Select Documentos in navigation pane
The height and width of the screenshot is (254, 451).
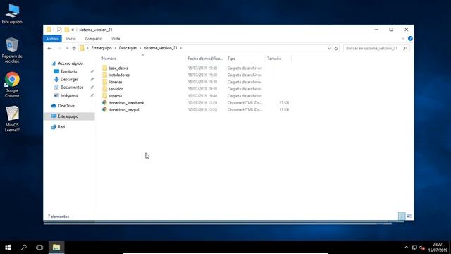click(72, 87)
